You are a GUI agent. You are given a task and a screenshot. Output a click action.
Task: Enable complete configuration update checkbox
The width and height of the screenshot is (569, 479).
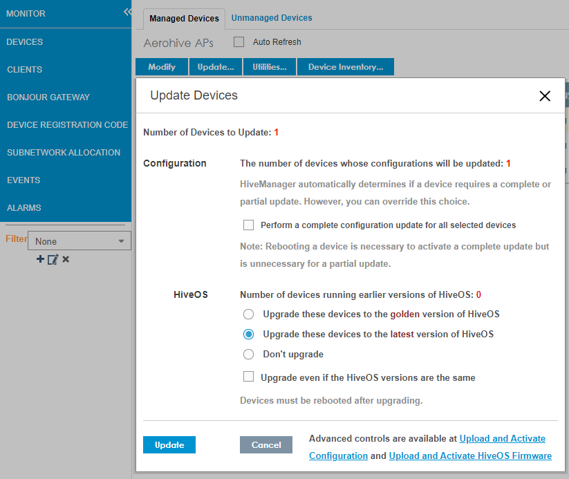point(249,225)
